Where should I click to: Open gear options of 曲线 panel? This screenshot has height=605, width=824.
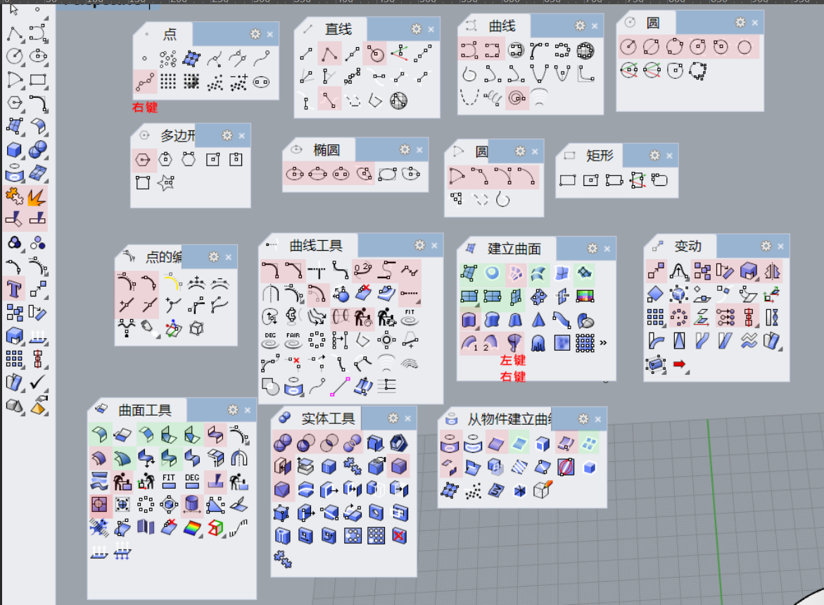click(x=580, y=26)
